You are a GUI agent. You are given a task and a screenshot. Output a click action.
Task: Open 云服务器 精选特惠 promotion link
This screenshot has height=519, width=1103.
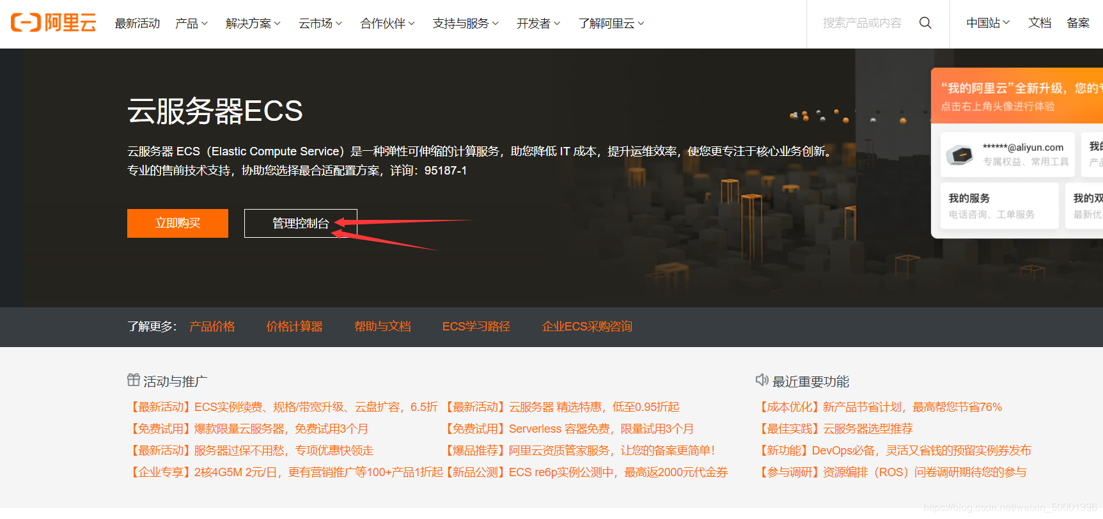point(561,407)
